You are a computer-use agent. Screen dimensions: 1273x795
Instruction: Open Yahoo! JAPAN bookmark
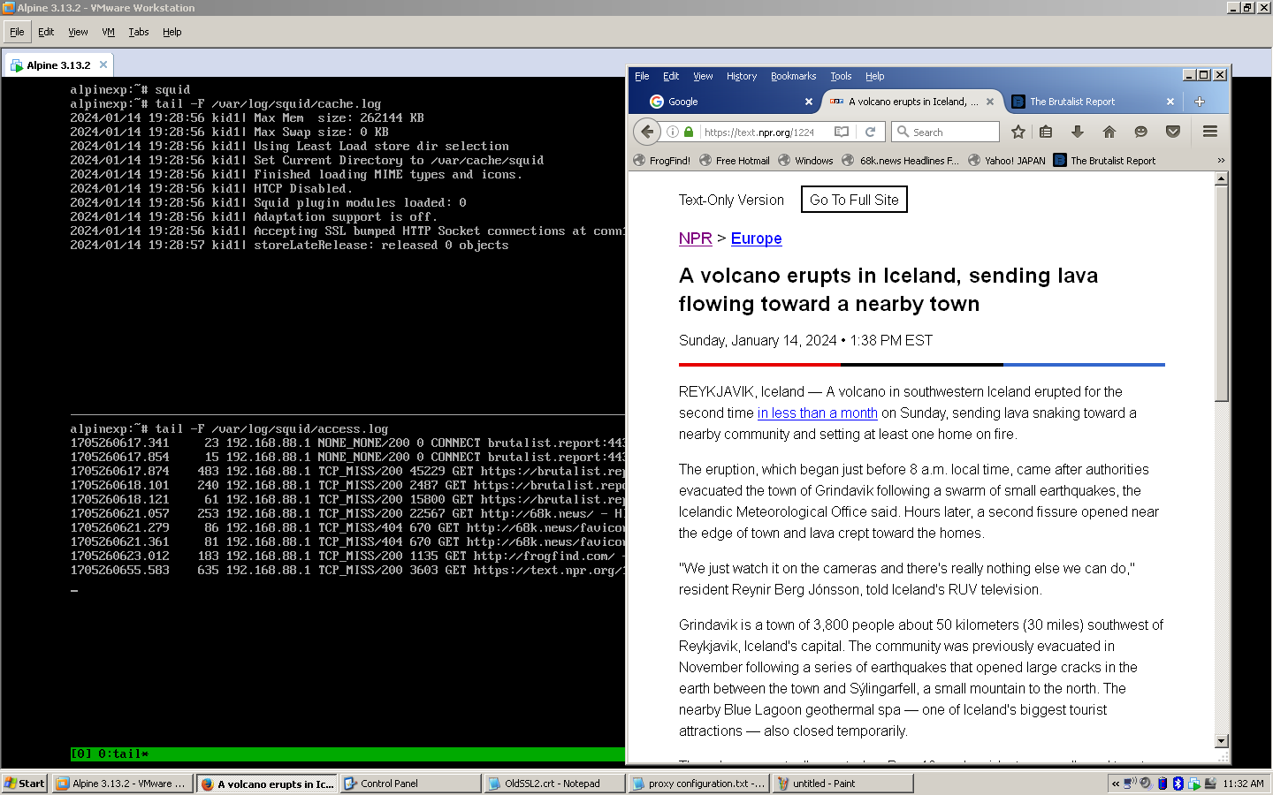(x=1006, y=161)
